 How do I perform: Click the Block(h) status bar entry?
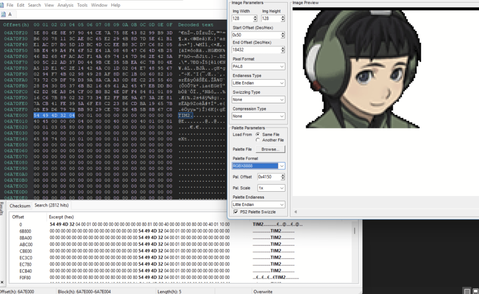[x=84, y=292]
